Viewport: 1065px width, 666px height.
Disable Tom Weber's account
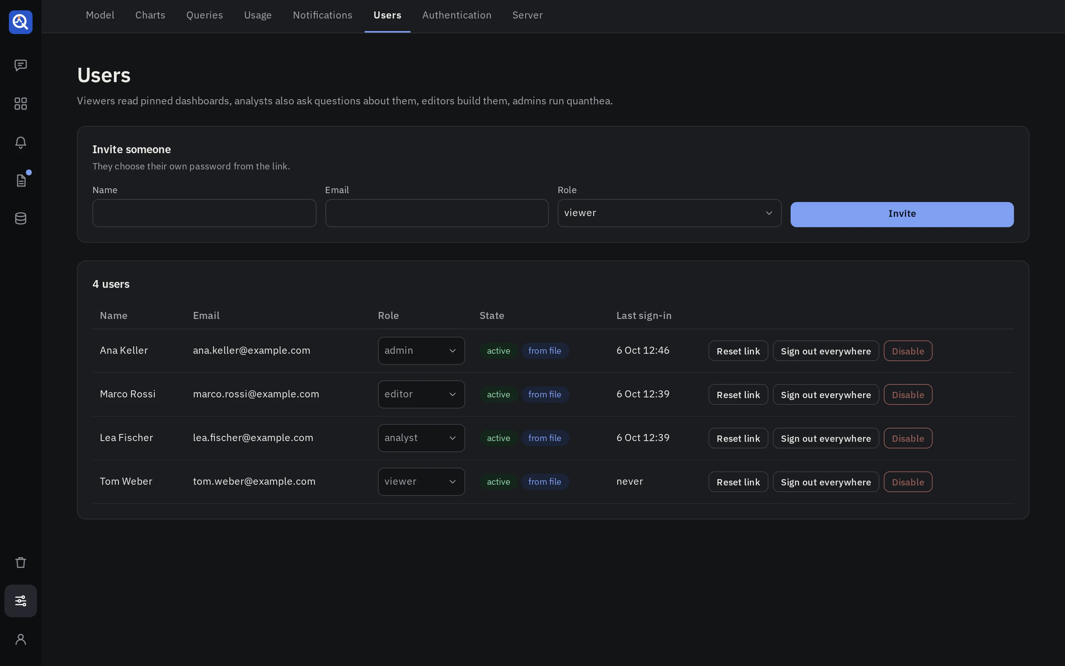click(x=908, y=482)
